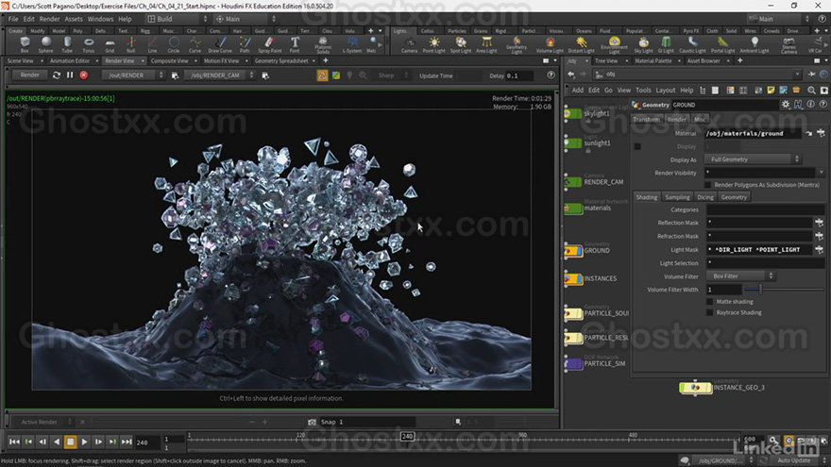Add an Ambient Light
831x467 pixels.
[755, 44]
